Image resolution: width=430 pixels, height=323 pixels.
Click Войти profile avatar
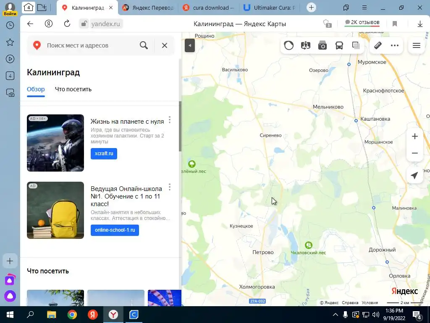coord(10,9)
